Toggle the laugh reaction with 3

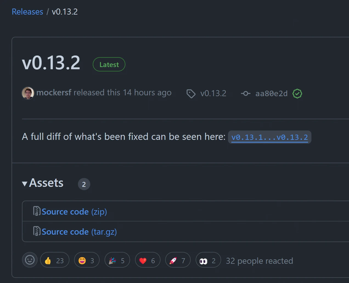[x=86, y=260]
